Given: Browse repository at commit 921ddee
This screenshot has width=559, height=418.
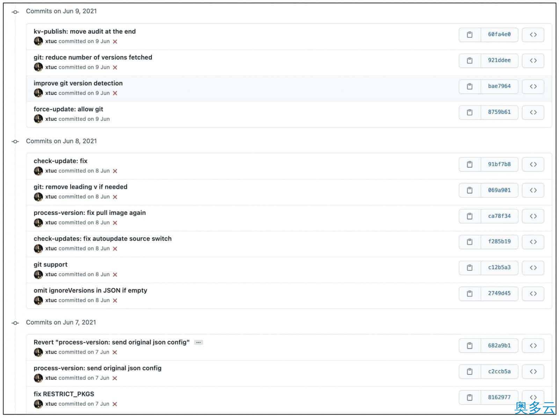Looking at the screenshot, I should click(x=533, y=60).
